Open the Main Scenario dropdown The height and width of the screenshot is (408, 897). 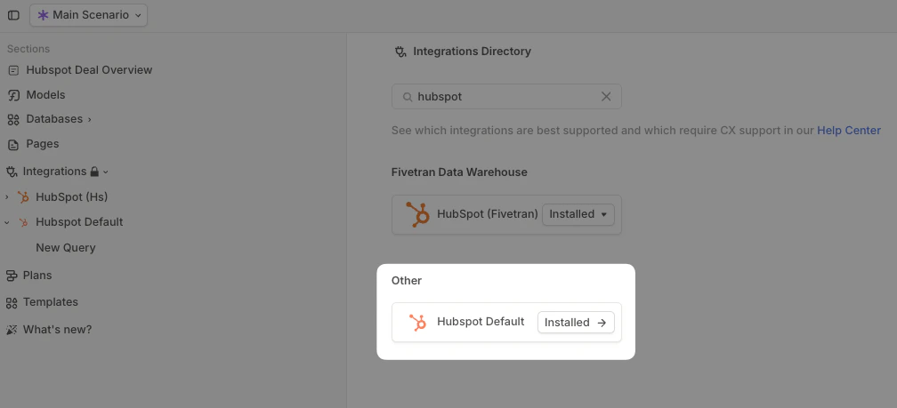click(89, 15)
